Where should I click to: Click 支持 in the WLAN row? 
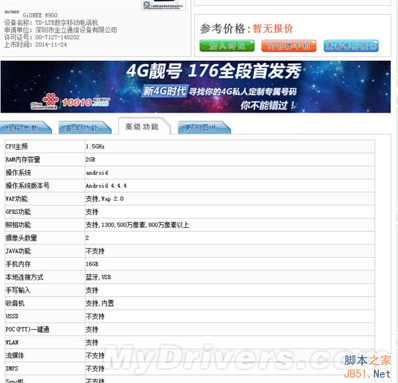click(x=92, y=343)
